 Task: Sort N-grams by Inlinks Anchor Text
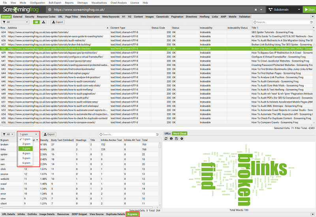[111, 140]
